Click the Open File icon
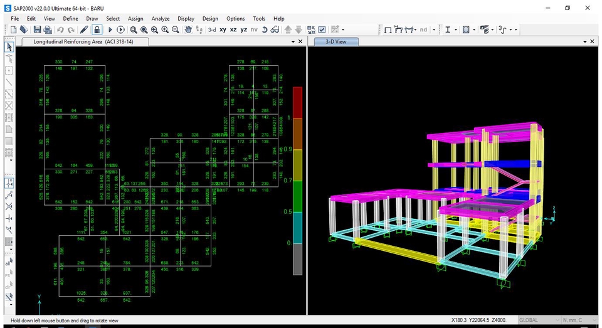602x328 pixels. click(x=24, y=29)
